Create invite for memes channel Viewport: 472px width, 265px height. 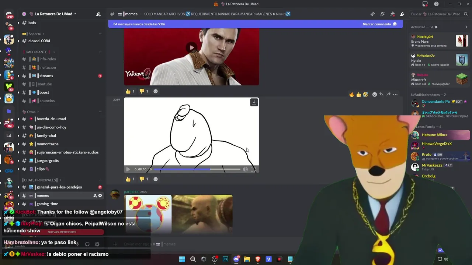pos(95,195)
